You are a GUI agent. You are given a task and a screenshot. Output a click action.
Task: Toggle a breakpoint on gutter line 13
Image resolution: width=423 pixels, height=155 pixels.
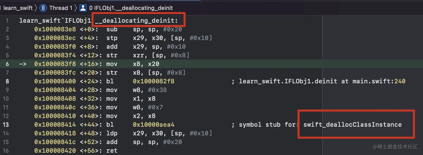point(6,125)
